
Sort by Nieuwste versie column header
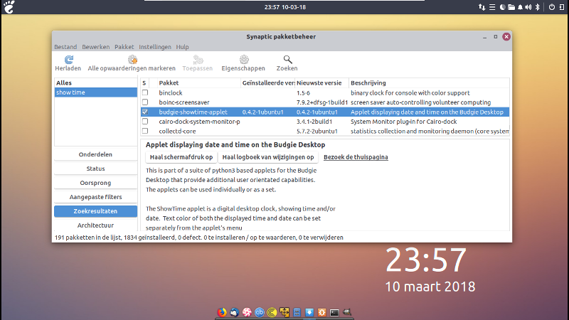coord(322,82)
